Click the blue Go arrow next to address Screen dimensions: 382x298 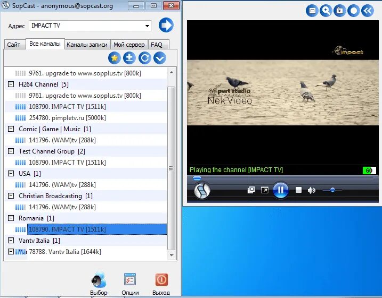click(x=166, y=25)
